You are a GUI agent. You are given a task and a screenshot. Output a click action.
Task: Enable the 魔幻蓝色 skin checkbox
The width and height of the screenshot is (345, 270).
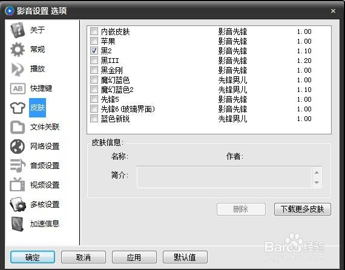94,80
